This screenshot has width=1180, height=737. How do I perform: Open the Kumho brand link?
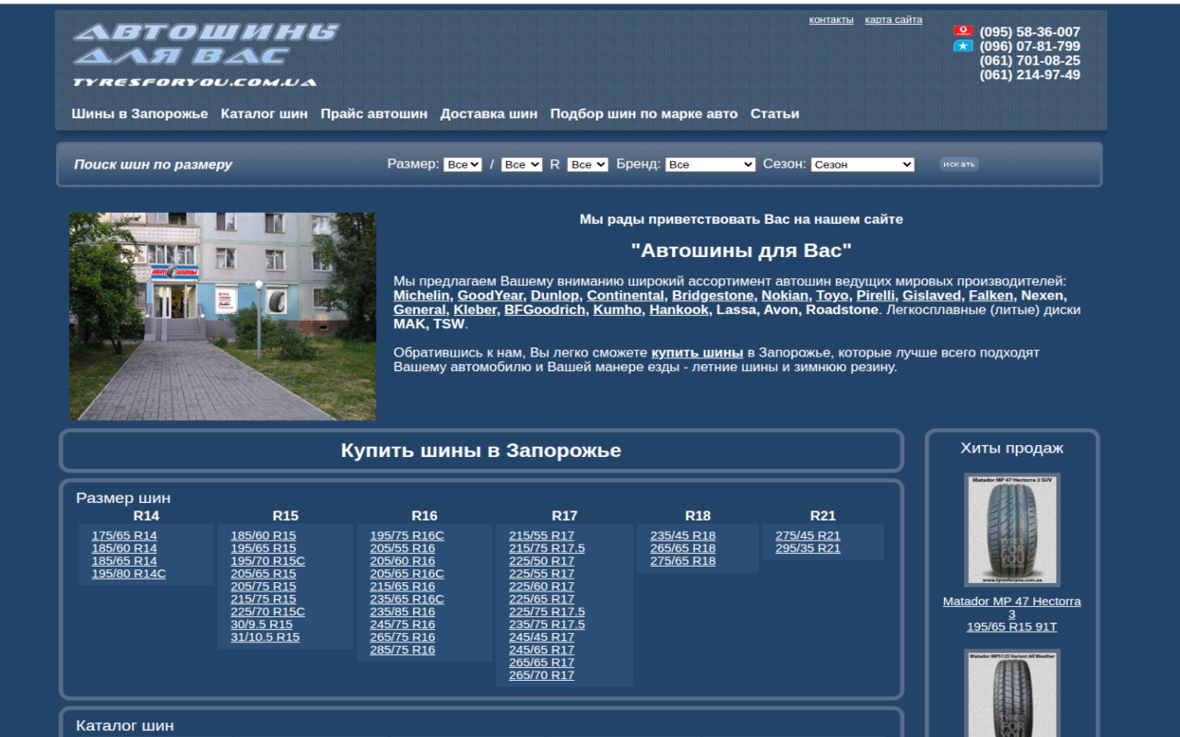click(617, 310)
